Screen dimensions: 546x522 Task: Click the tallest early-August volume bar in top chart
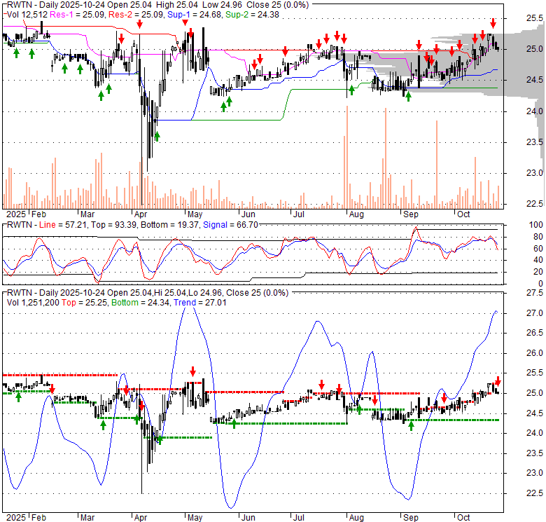coord(347,157)
